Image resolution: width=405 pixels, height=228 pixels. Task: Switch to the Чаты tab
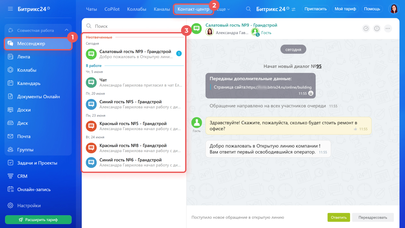coord(91,9)
